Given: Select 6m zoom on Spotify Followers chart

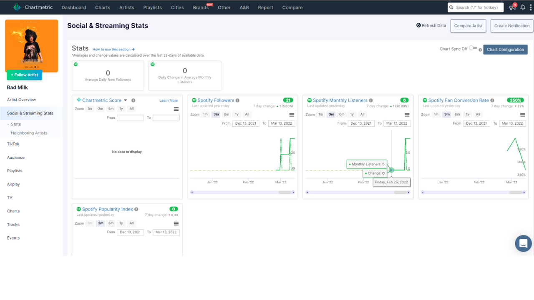Looking at the screenshot, I should click(x=227, y=115).
